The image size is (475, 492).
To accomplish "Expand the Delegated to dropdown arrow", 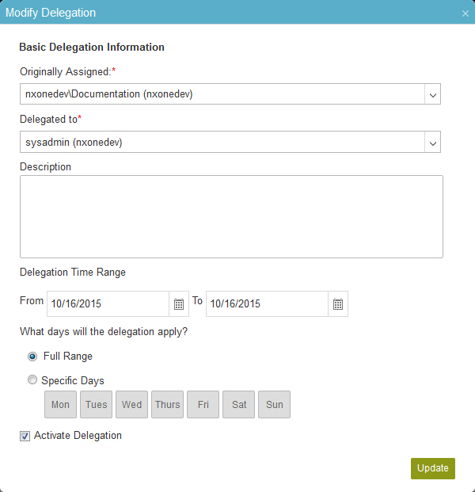I will coord(433,143).
